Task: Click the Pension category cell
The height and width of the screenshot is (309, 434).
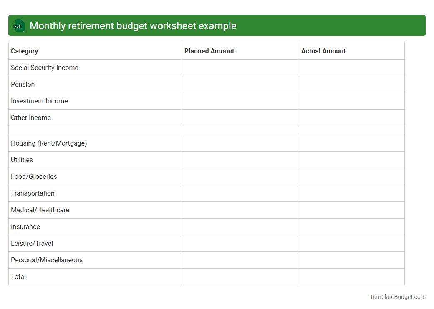Action: [23, 84]
